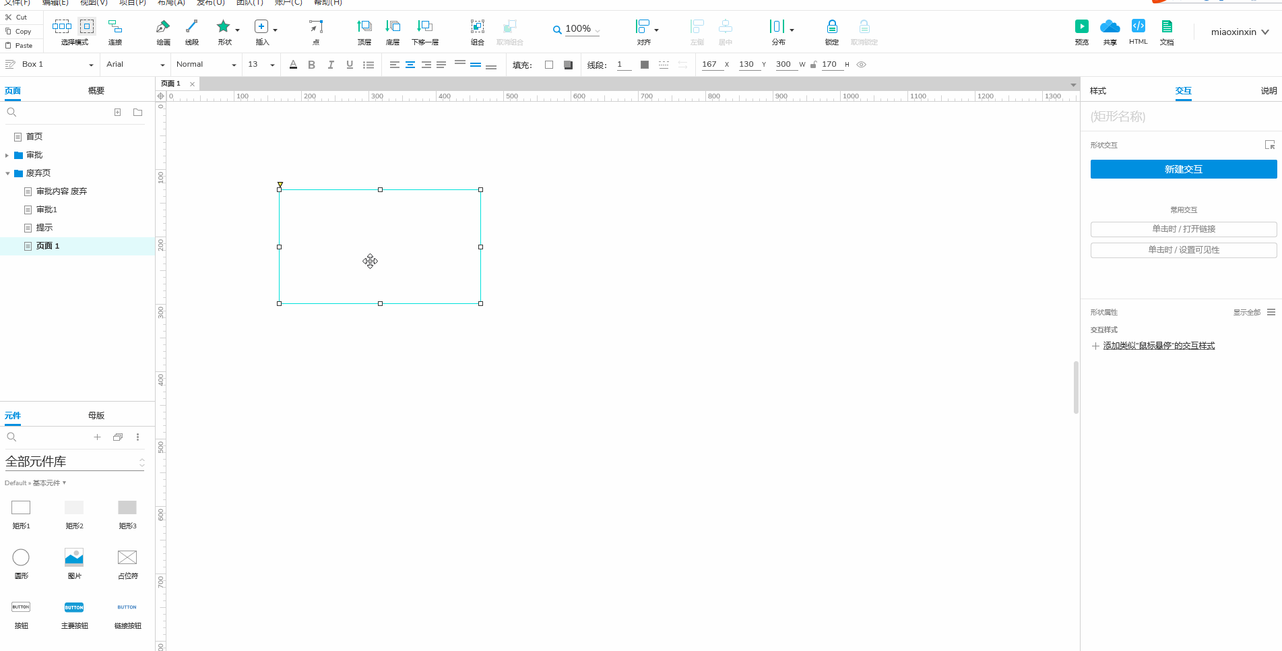Activate the 连接 connector tool

pos(115,26)
